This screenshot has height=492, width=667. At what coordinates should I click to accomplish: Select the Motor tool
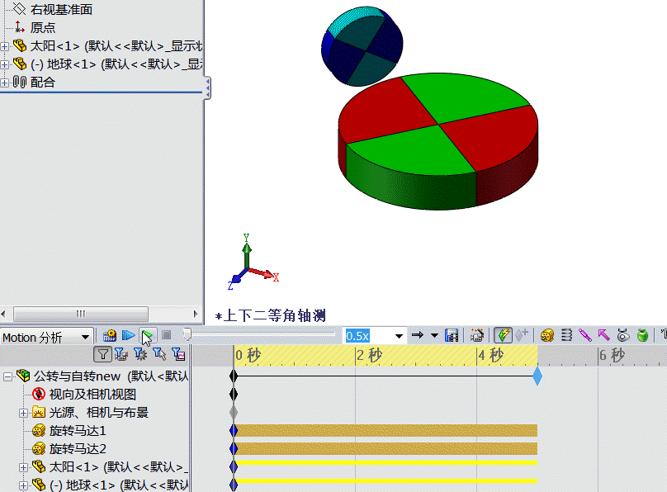click(x=546, y=335)
